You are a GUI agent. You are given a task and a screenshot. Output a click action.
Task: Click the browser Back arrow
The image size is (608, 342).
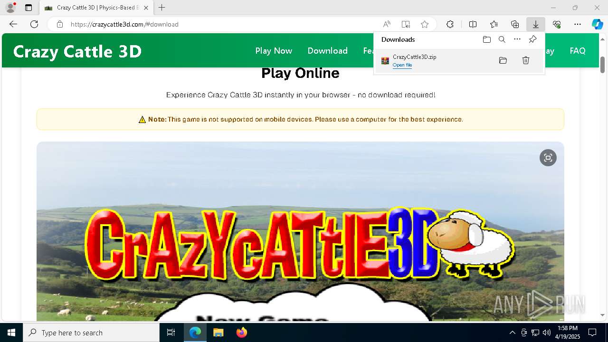point(13,24)
